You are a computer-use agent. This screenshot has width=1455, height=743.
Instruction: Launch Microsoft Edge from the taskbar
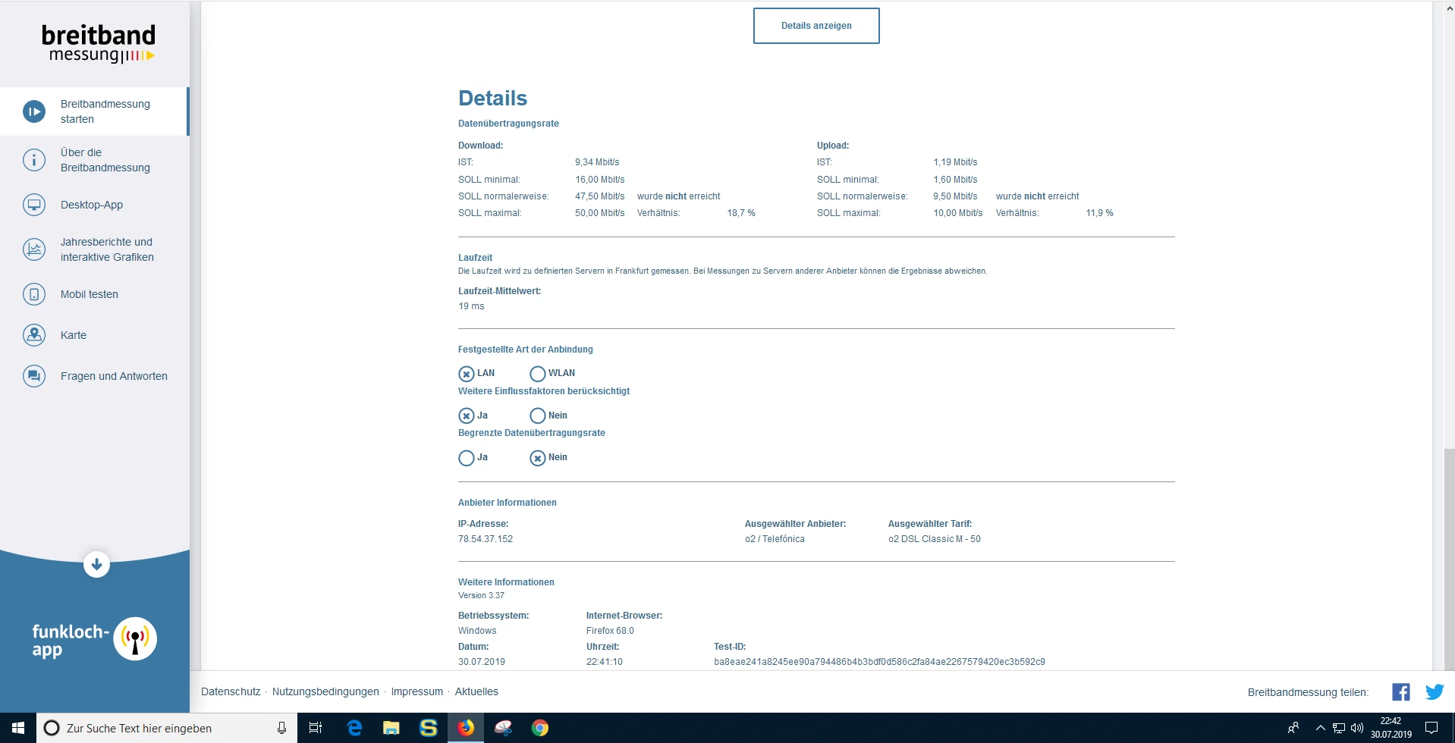coord(354,728)
